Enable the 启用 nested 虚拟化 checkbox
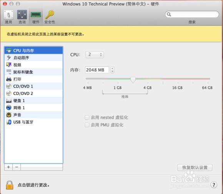 (87, 117)
